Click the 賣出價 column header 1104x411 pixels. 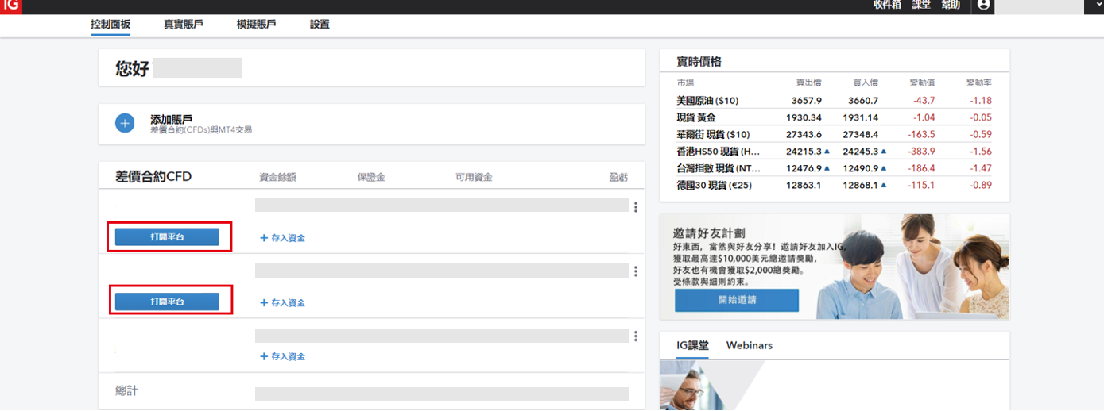[x=809, y=83]
